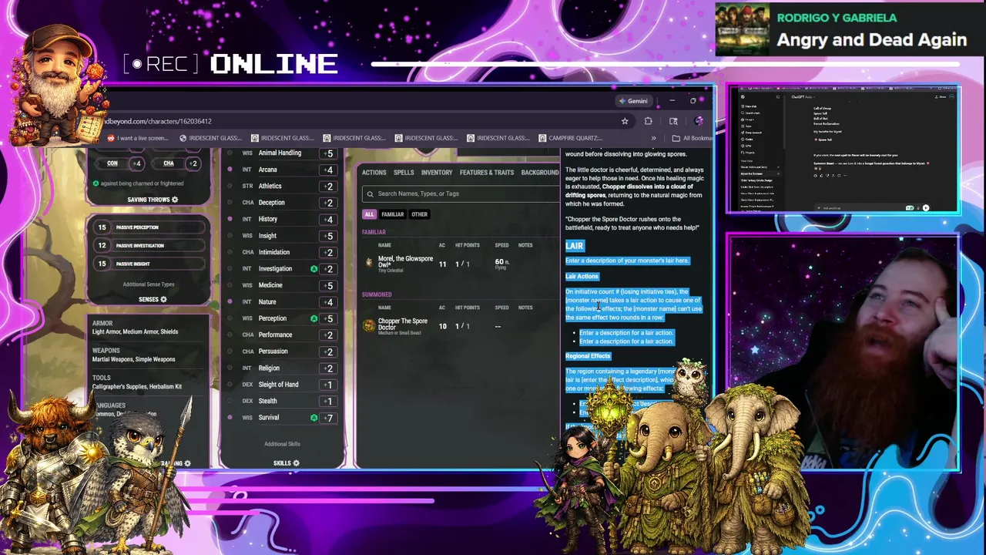Roll the Sleight of Hand +1 bonus
This screenshot has height=555, width=986.
(x=329, y=385)
